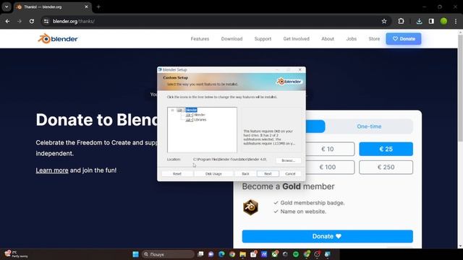The width and height of the screenshot is (463, 260).
Task: Open a new browser tab
Action: (98, 6)
